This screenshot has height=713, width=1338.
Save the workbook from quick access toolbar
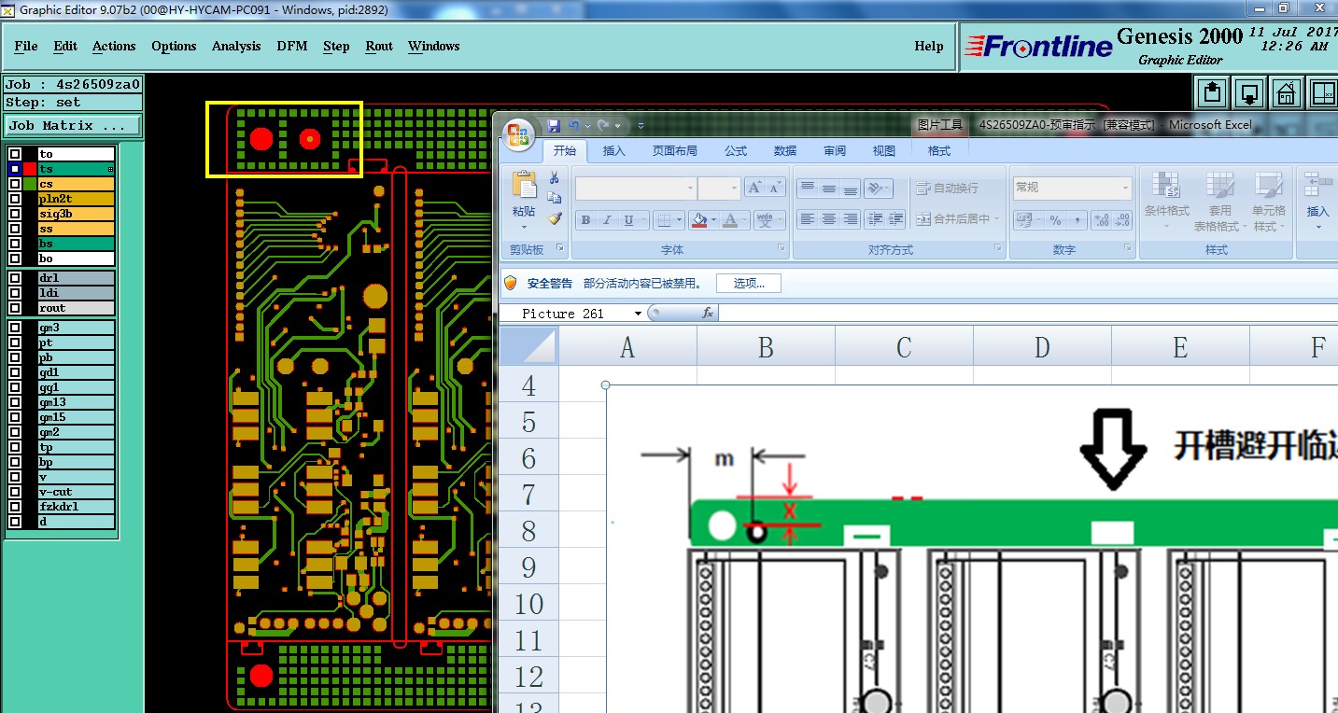point(554,125)
